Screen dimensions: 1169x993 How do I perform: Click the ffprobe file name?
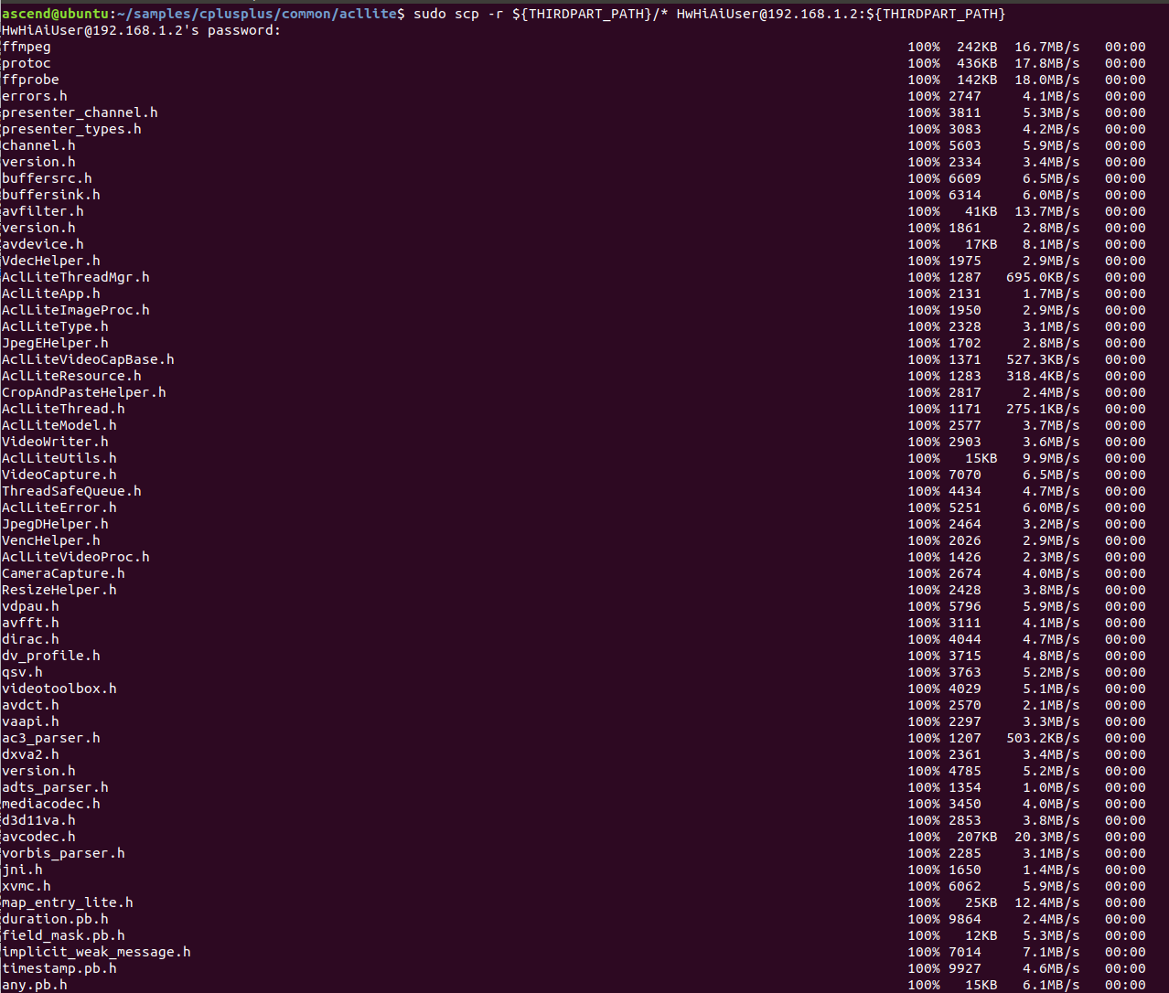(30, 80)
